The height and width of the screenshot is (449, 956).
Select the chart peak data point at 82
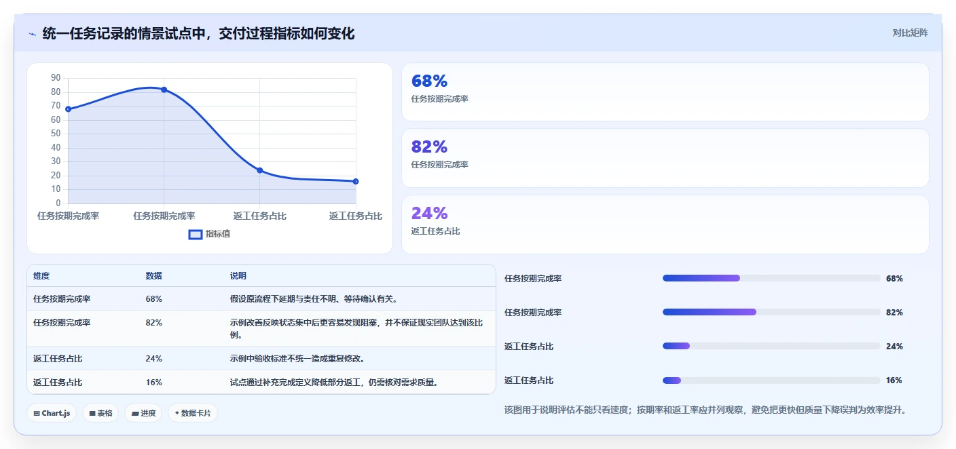[x=164, y=90]
